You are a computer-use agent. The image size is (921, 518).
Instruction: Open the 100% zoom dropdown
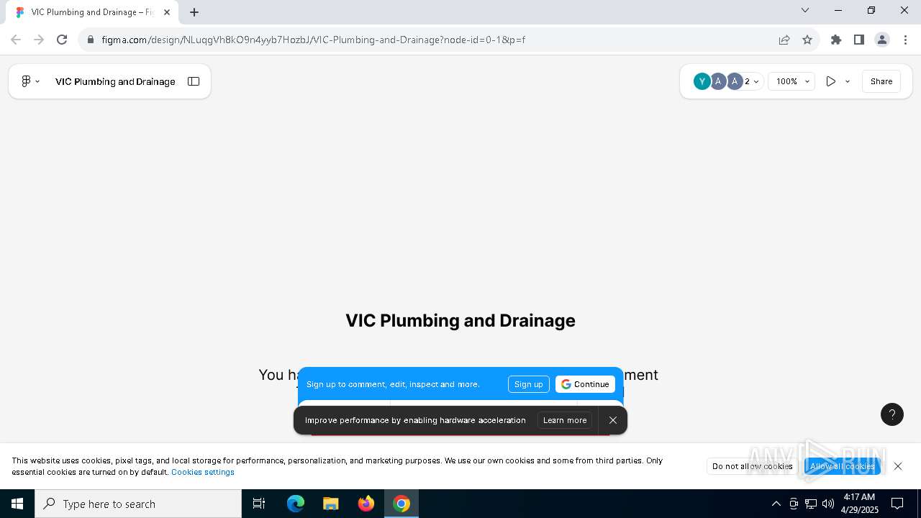[x=792, y=81]
